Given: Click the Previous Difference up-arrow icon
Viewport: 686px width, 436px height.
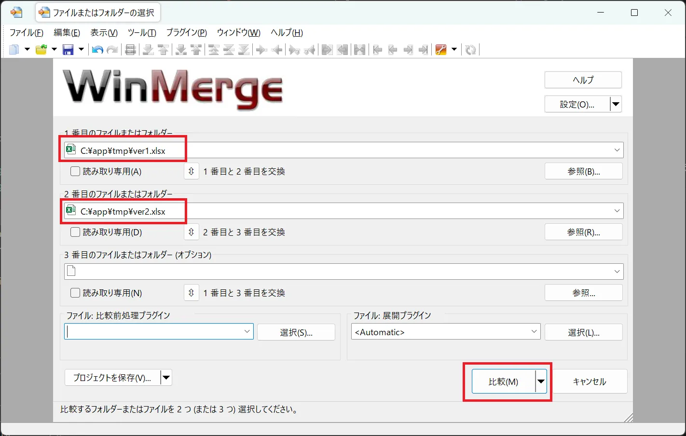Looking at the screenshot, I should pos(164,49).
